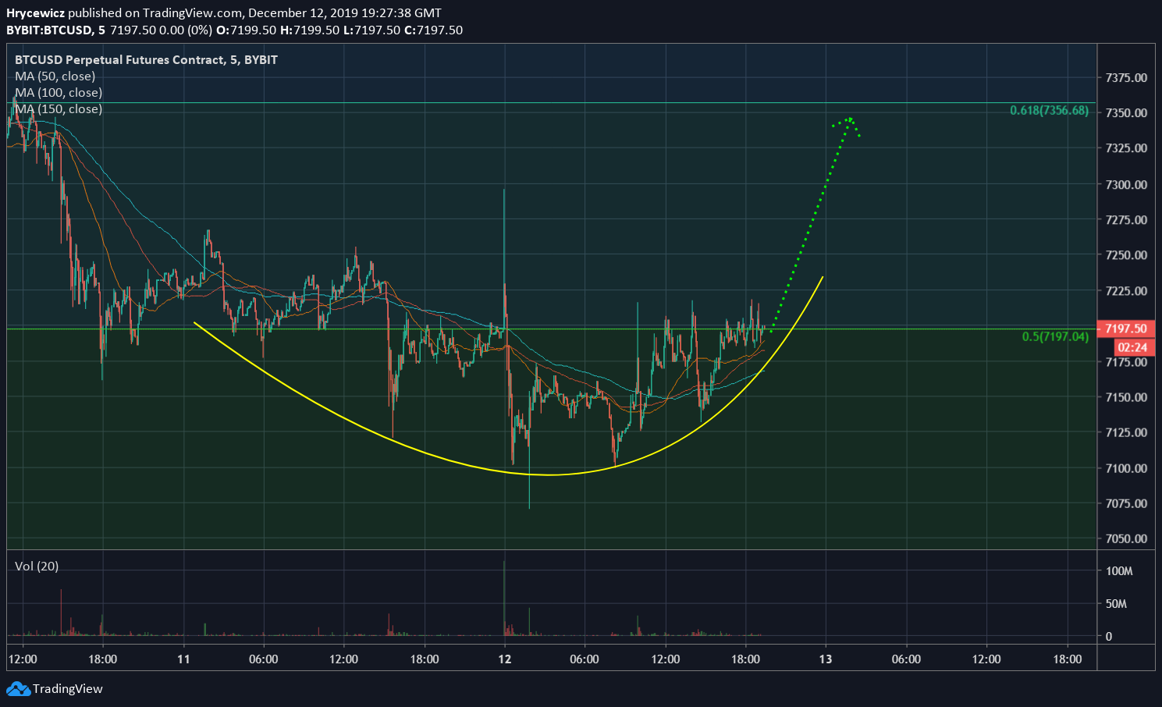This screenshot has height=707, width=1162.
Task: Click date label 11 on time axis
Action: 183,659
